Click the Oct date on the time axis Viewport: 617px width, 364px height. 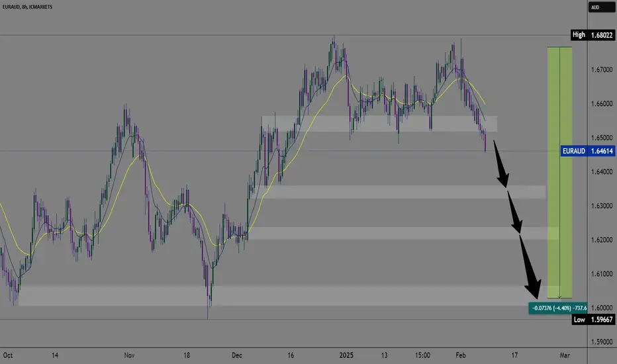[x=8, y=355]
